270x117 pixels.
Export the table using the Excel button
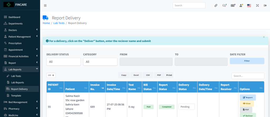[x=136, y=75]
